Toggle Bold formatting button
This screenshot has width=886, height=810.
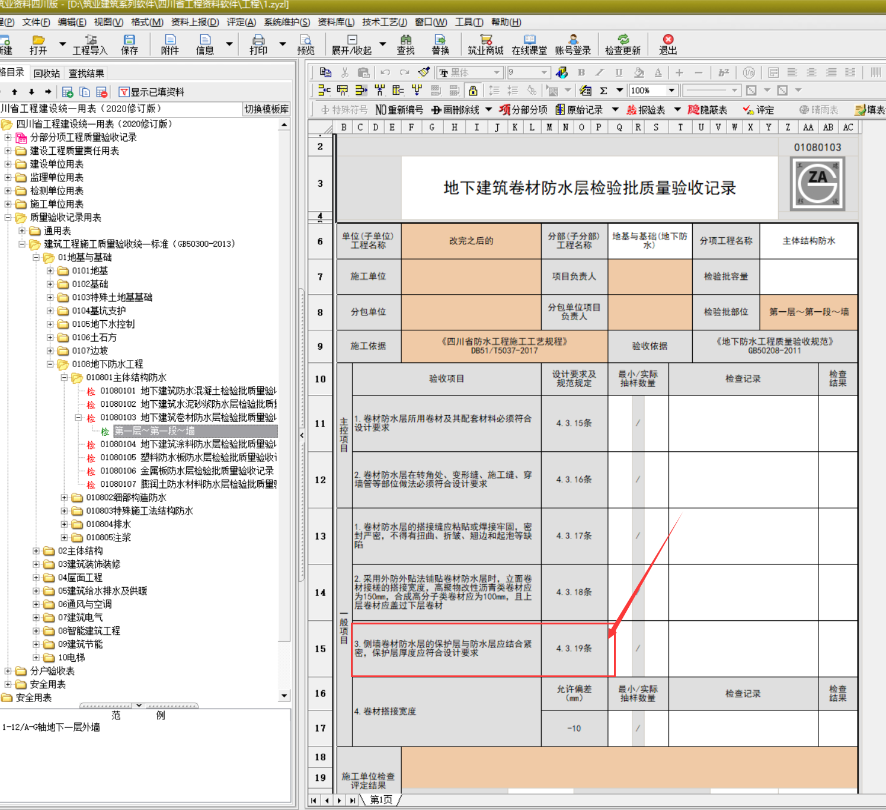click(581, 72)
